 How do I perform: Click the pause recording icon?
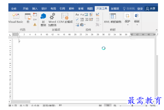35,19
